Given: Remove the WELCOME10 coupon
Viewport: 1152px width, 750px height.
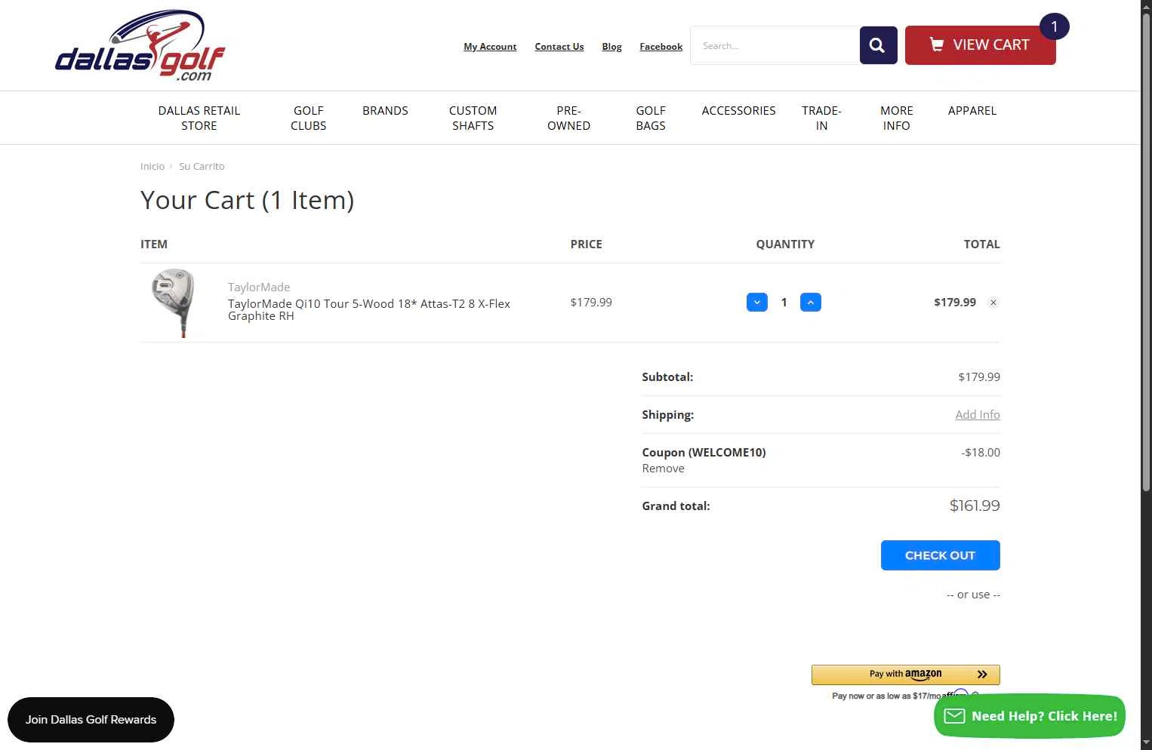Looking at the screenshot, I should pos(663,469).
